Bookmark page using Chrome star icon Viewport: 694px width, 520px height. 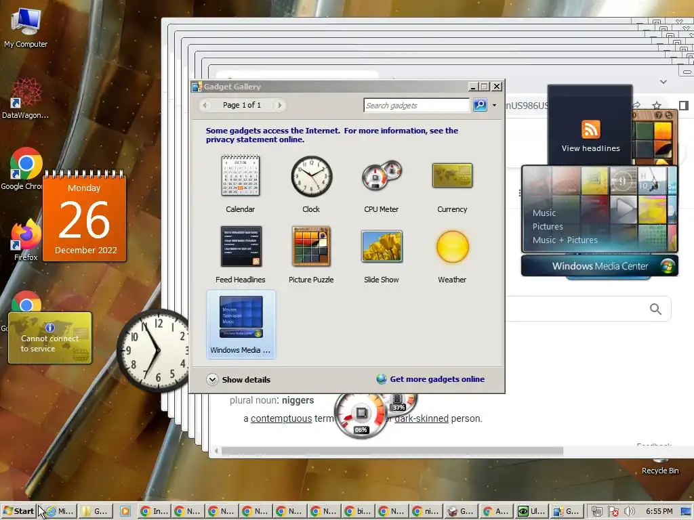[656, 105]
